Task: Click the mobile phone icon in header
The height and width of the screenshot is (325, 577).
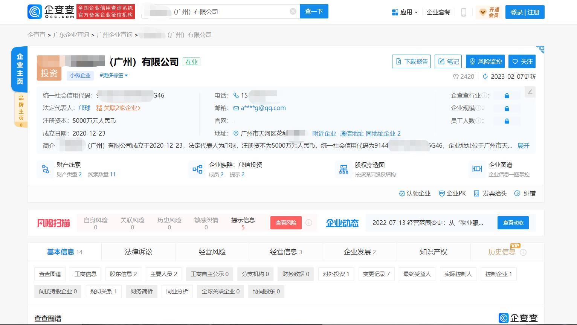Action: pos(464,12)
